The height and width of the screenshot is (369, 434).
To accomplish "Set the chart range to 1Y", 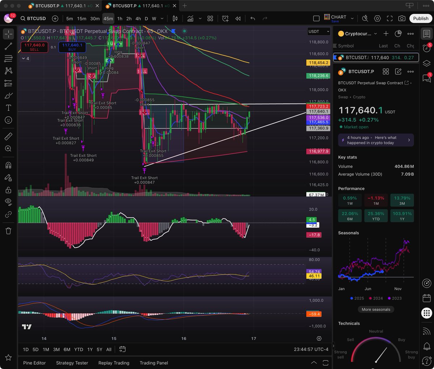I will pyautogui.click(x=90, y=349).
